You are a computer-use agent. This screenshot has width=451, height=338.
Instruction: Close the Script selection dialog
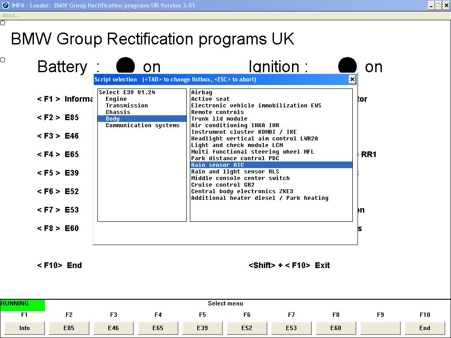352,79
